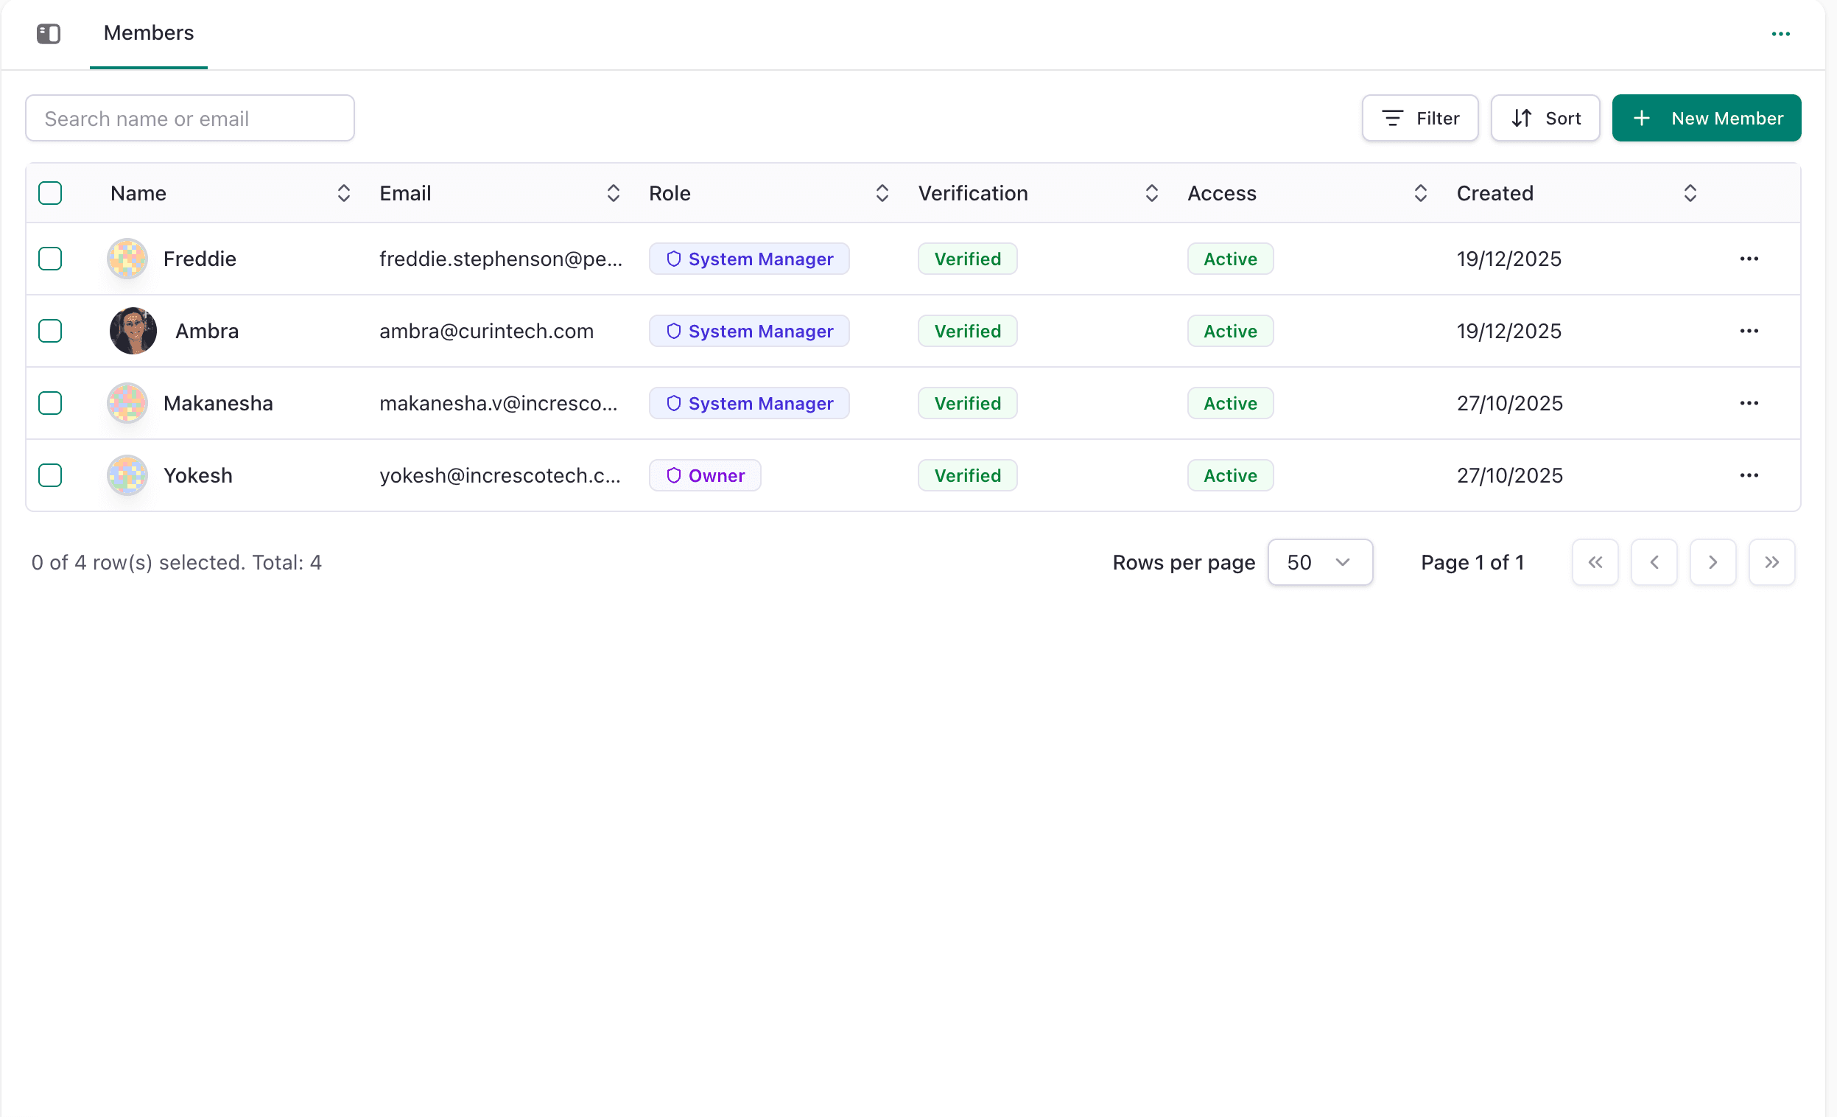The height and width of the screenshot is (1117, 1837).
Task: Click Ambra's profile photo avatar
Action: click(x=133, y=331)
